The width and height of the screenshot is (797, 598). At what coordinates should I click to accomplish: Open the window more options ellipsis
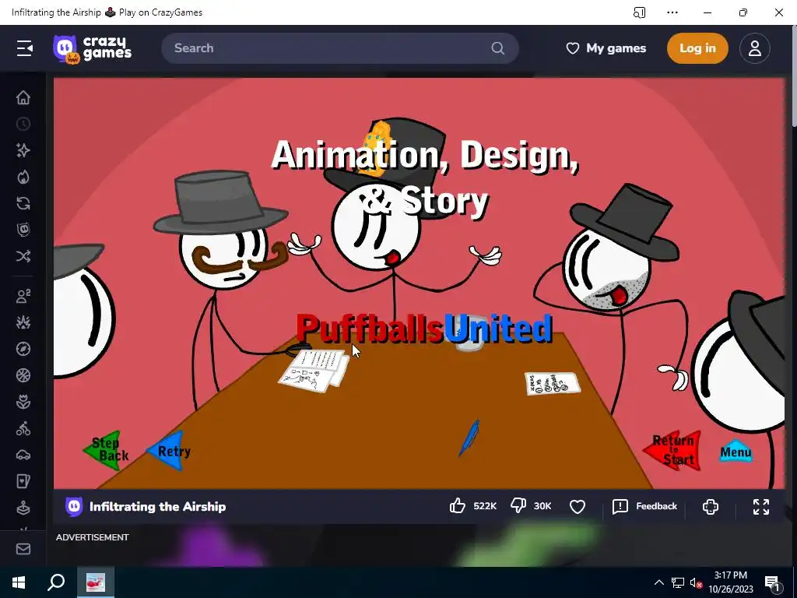pyautogui.click(x=672, y=12)
